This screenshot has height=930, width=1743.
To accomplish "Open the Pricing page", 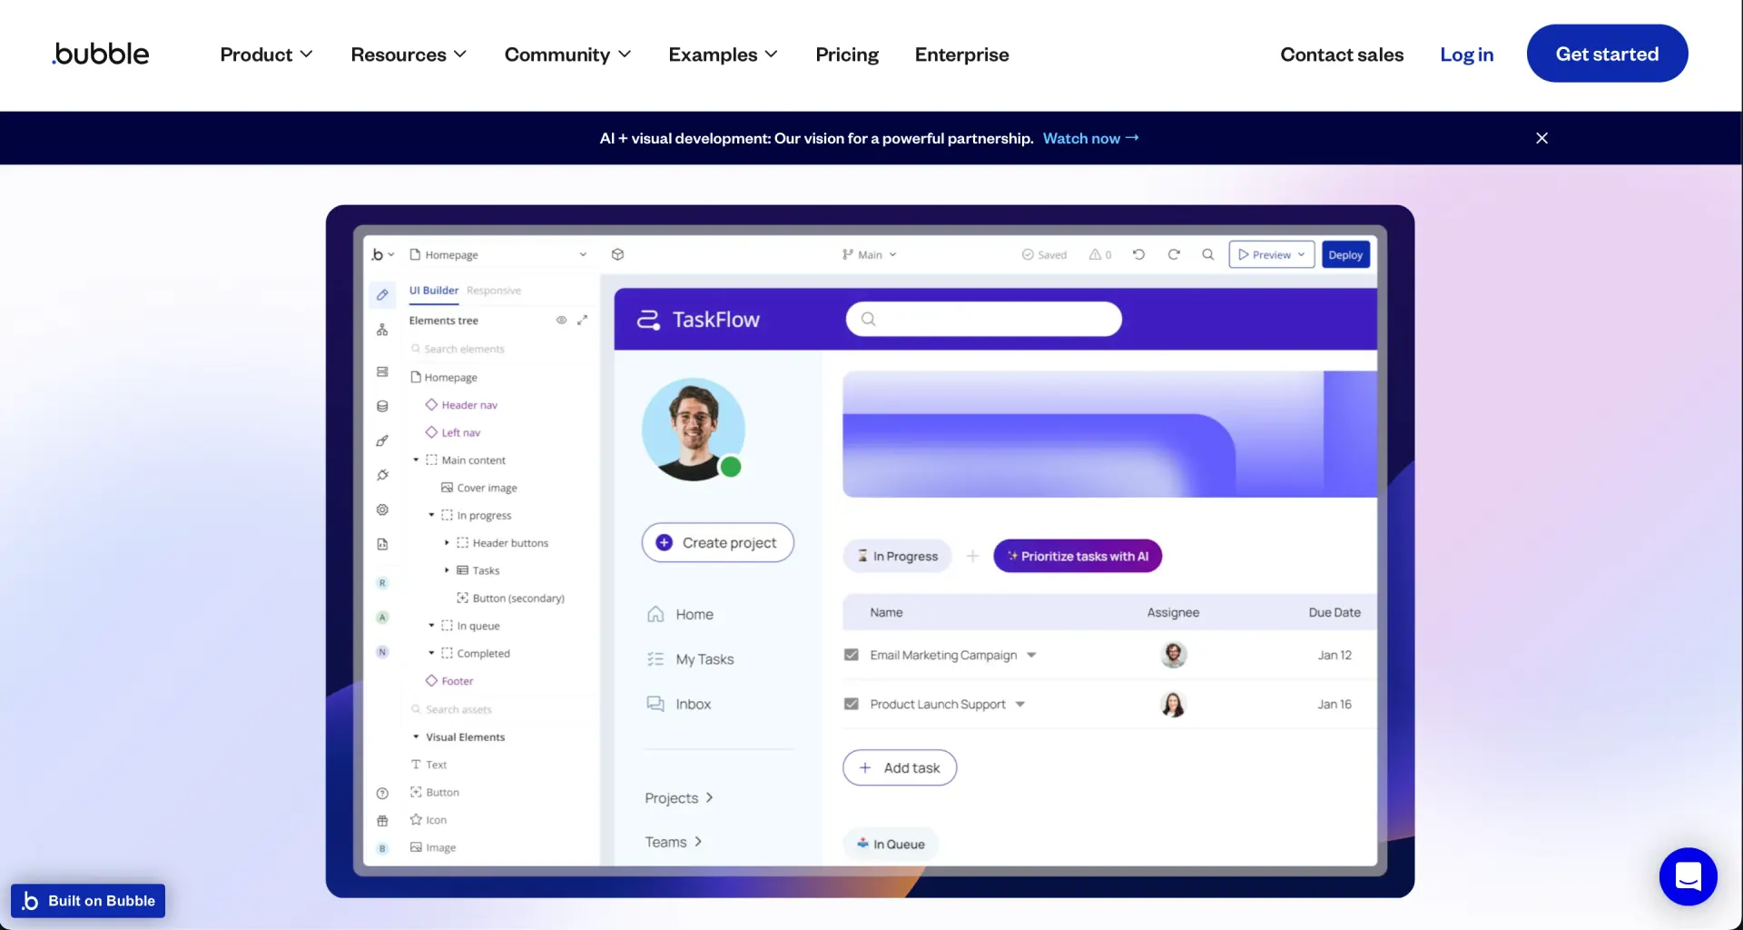I will coord(847,54).
